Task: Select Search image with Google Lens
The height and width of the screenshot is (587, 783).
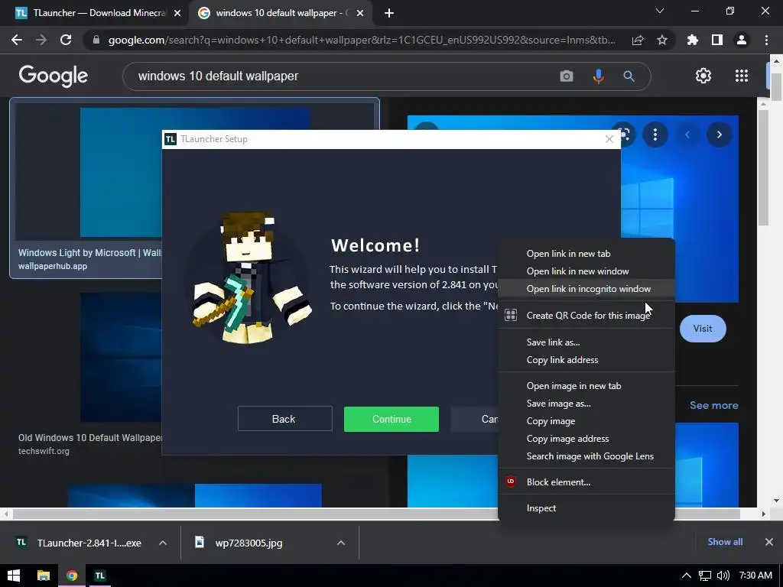Action: click(586, 456)
